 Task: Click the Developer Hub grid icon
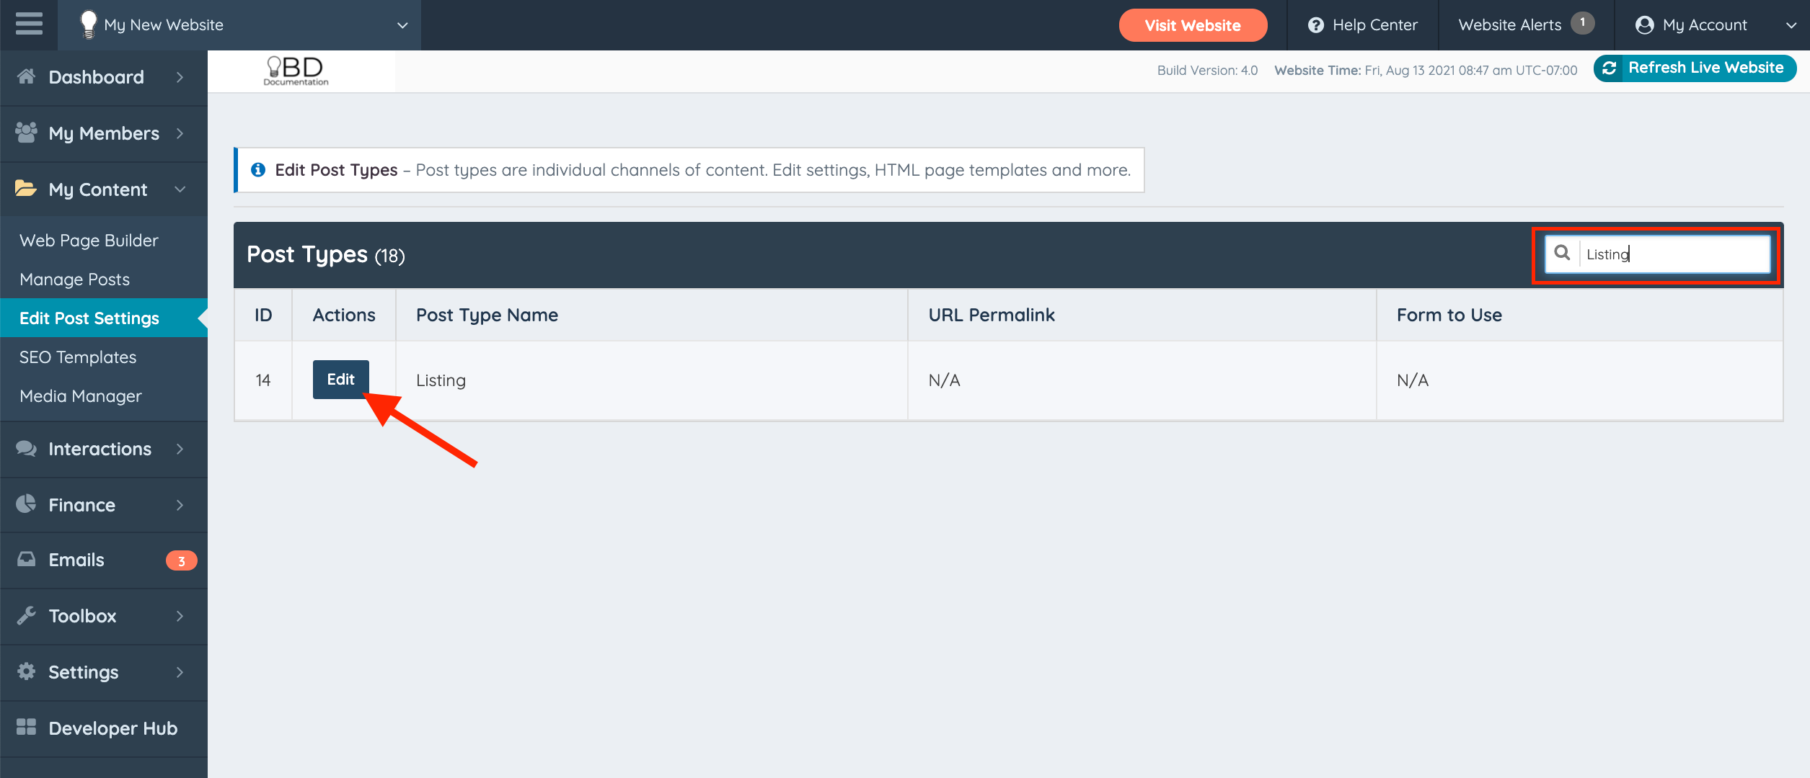click(27, 727)
